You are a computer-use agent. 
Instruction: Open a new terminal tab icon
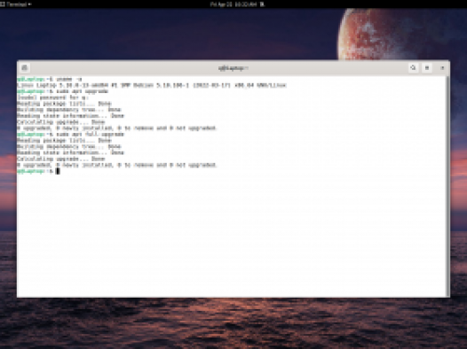[x=25, y=68]
